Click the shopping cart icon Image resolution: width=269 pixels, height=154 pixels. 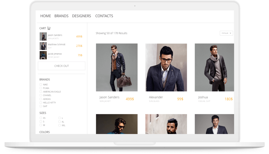click(49, 28)
